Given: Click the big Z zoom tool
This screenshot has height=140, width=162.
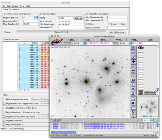Looking at the screenshot, I should [x=133, y=94].
